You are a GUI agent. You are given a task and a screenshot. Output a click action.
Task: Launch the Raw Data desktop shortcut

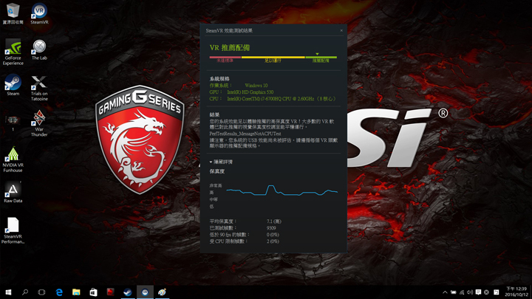click(x=13, y=192)
